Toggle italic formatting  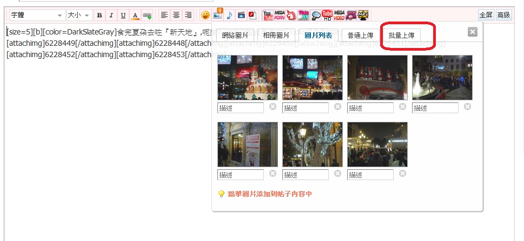(111, 15)
